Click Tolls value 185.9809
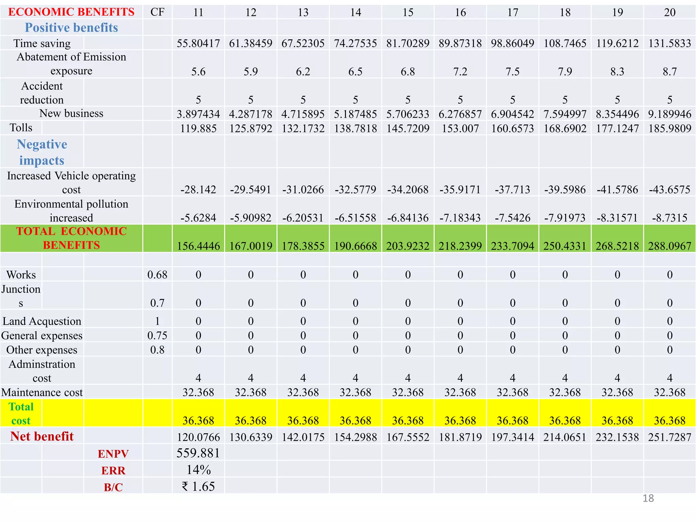This screenshot has width=696, height=522. [x=669, y=128]
